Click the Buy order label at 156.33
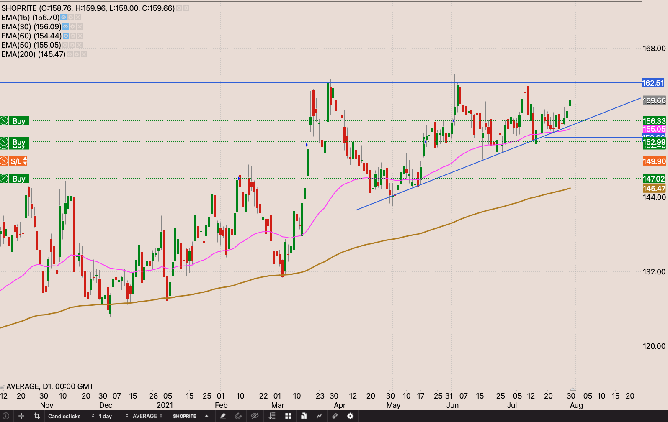 tap(18, 121)
